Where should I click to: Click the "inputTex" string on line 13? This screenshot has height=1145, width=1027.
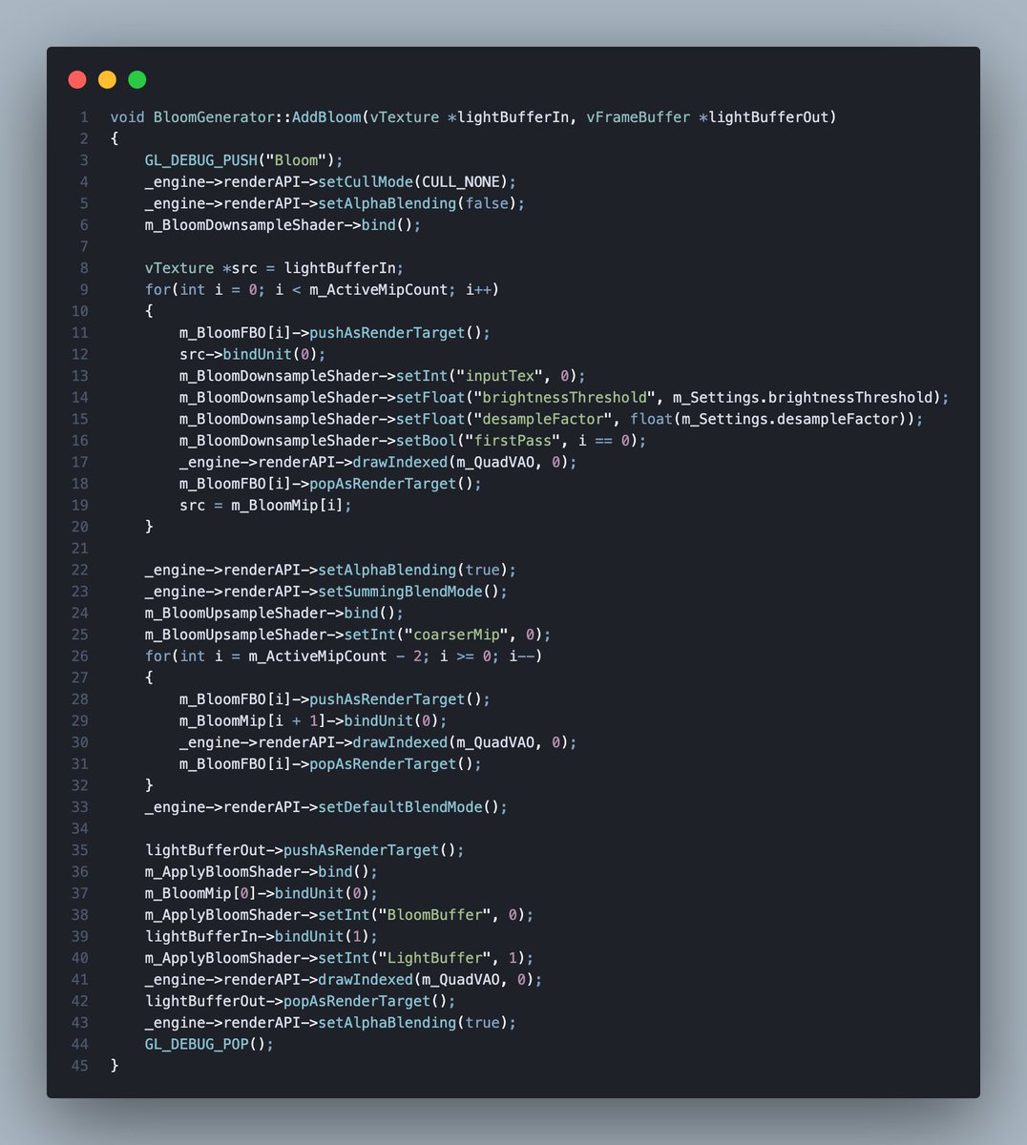[x=500, y=376]
